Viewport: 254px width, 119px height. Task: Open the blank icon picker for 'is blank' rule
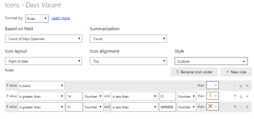[212, 85]
